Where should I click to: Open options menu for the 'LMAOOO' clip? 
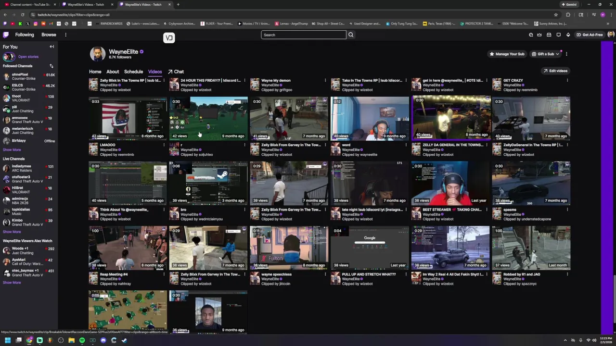point(164,145)
